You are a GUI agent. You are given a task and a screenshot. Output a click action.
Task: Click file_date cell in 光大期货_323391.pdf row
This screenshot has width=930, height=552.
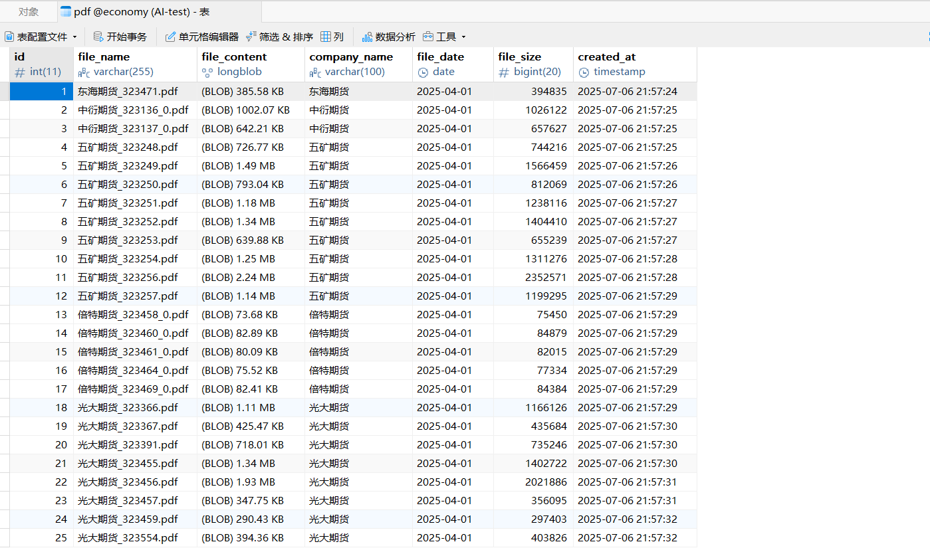pos(453,445)
